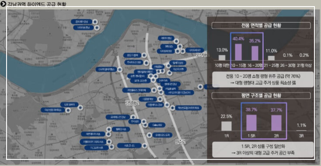Click the '평면 구조별 공급 현황' header
Image resolution: width=321 pixels, height=166 pixels.
[x=261, y=95]
